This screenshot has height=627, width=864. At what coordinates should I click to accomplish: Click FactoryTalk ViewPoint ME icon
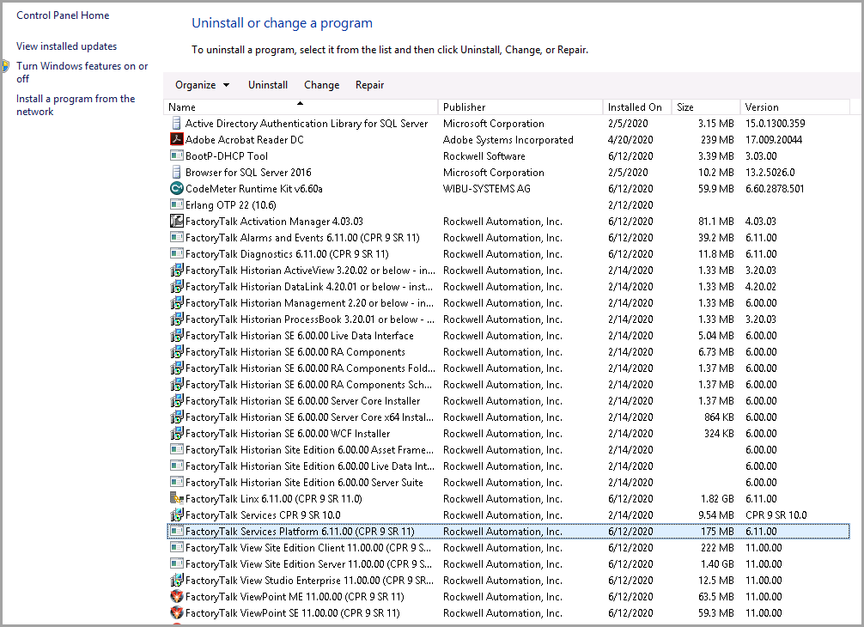pos(176,596)
